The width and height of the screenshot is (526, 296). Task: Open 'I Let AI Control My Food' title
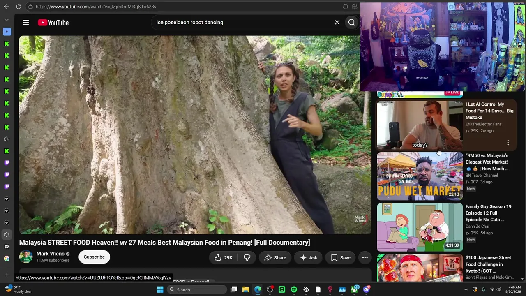pos(489,111)
